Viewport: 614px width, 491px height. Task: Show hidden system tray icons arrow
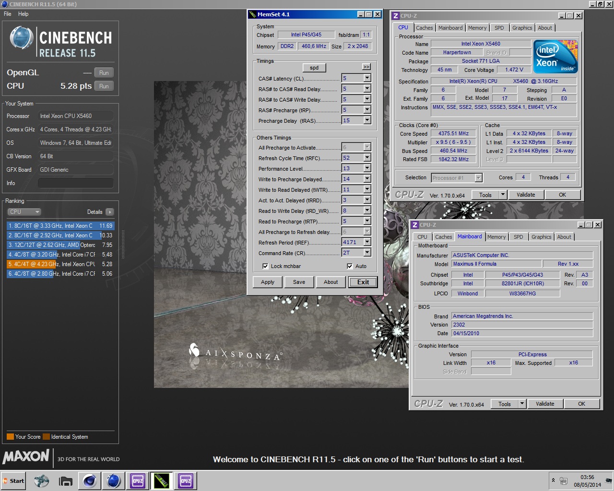553,480
